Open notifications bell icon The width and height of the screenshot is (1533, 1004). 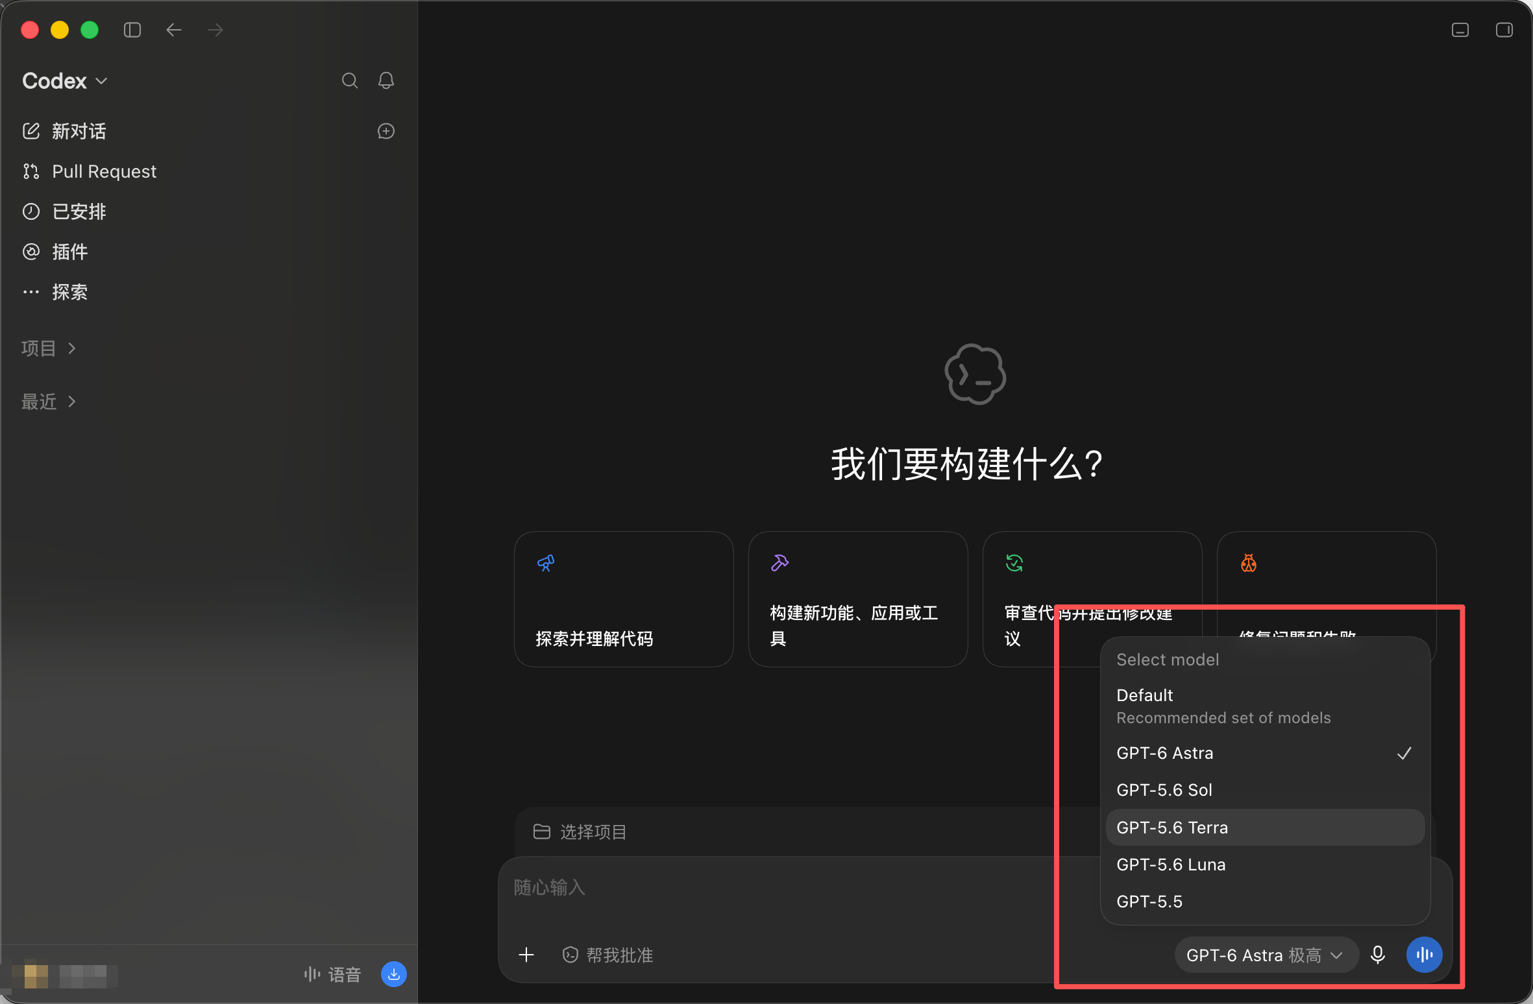coord(386,80)
